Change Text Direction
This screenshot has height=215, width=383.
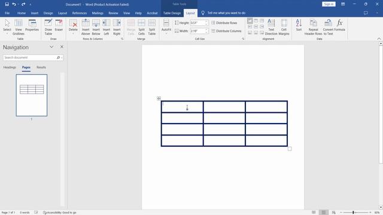(271, 27)
